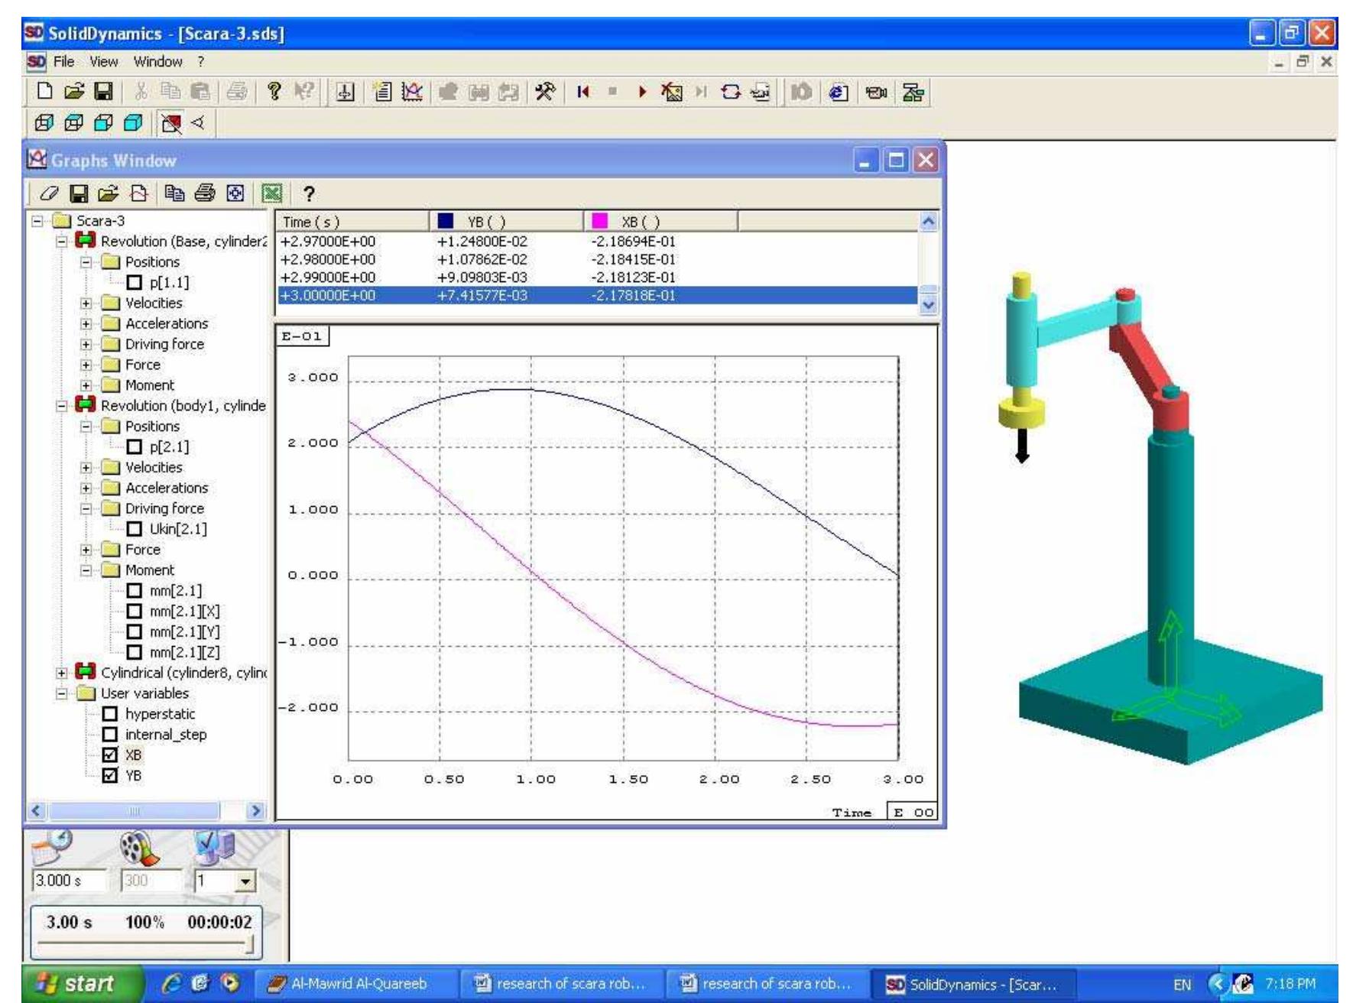Image resolution: width=1353 pixels, height=1003 pixels.
Task: Check the hyperstatic variable box
Action: click(110, 714)
